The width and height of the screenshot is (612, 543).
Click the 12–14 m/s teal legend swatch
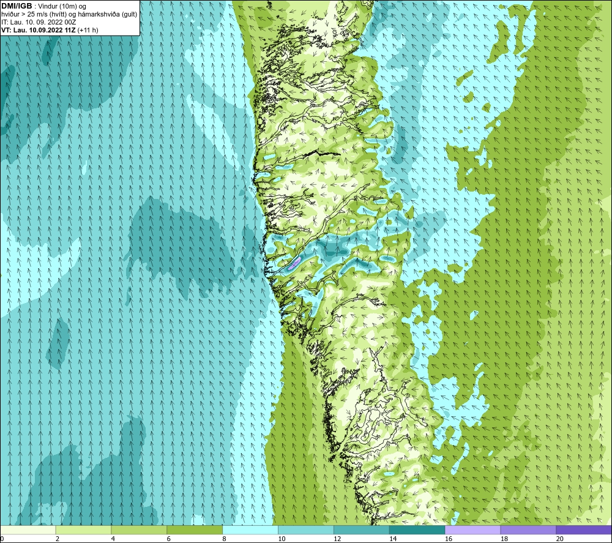[x=362, y=530]
